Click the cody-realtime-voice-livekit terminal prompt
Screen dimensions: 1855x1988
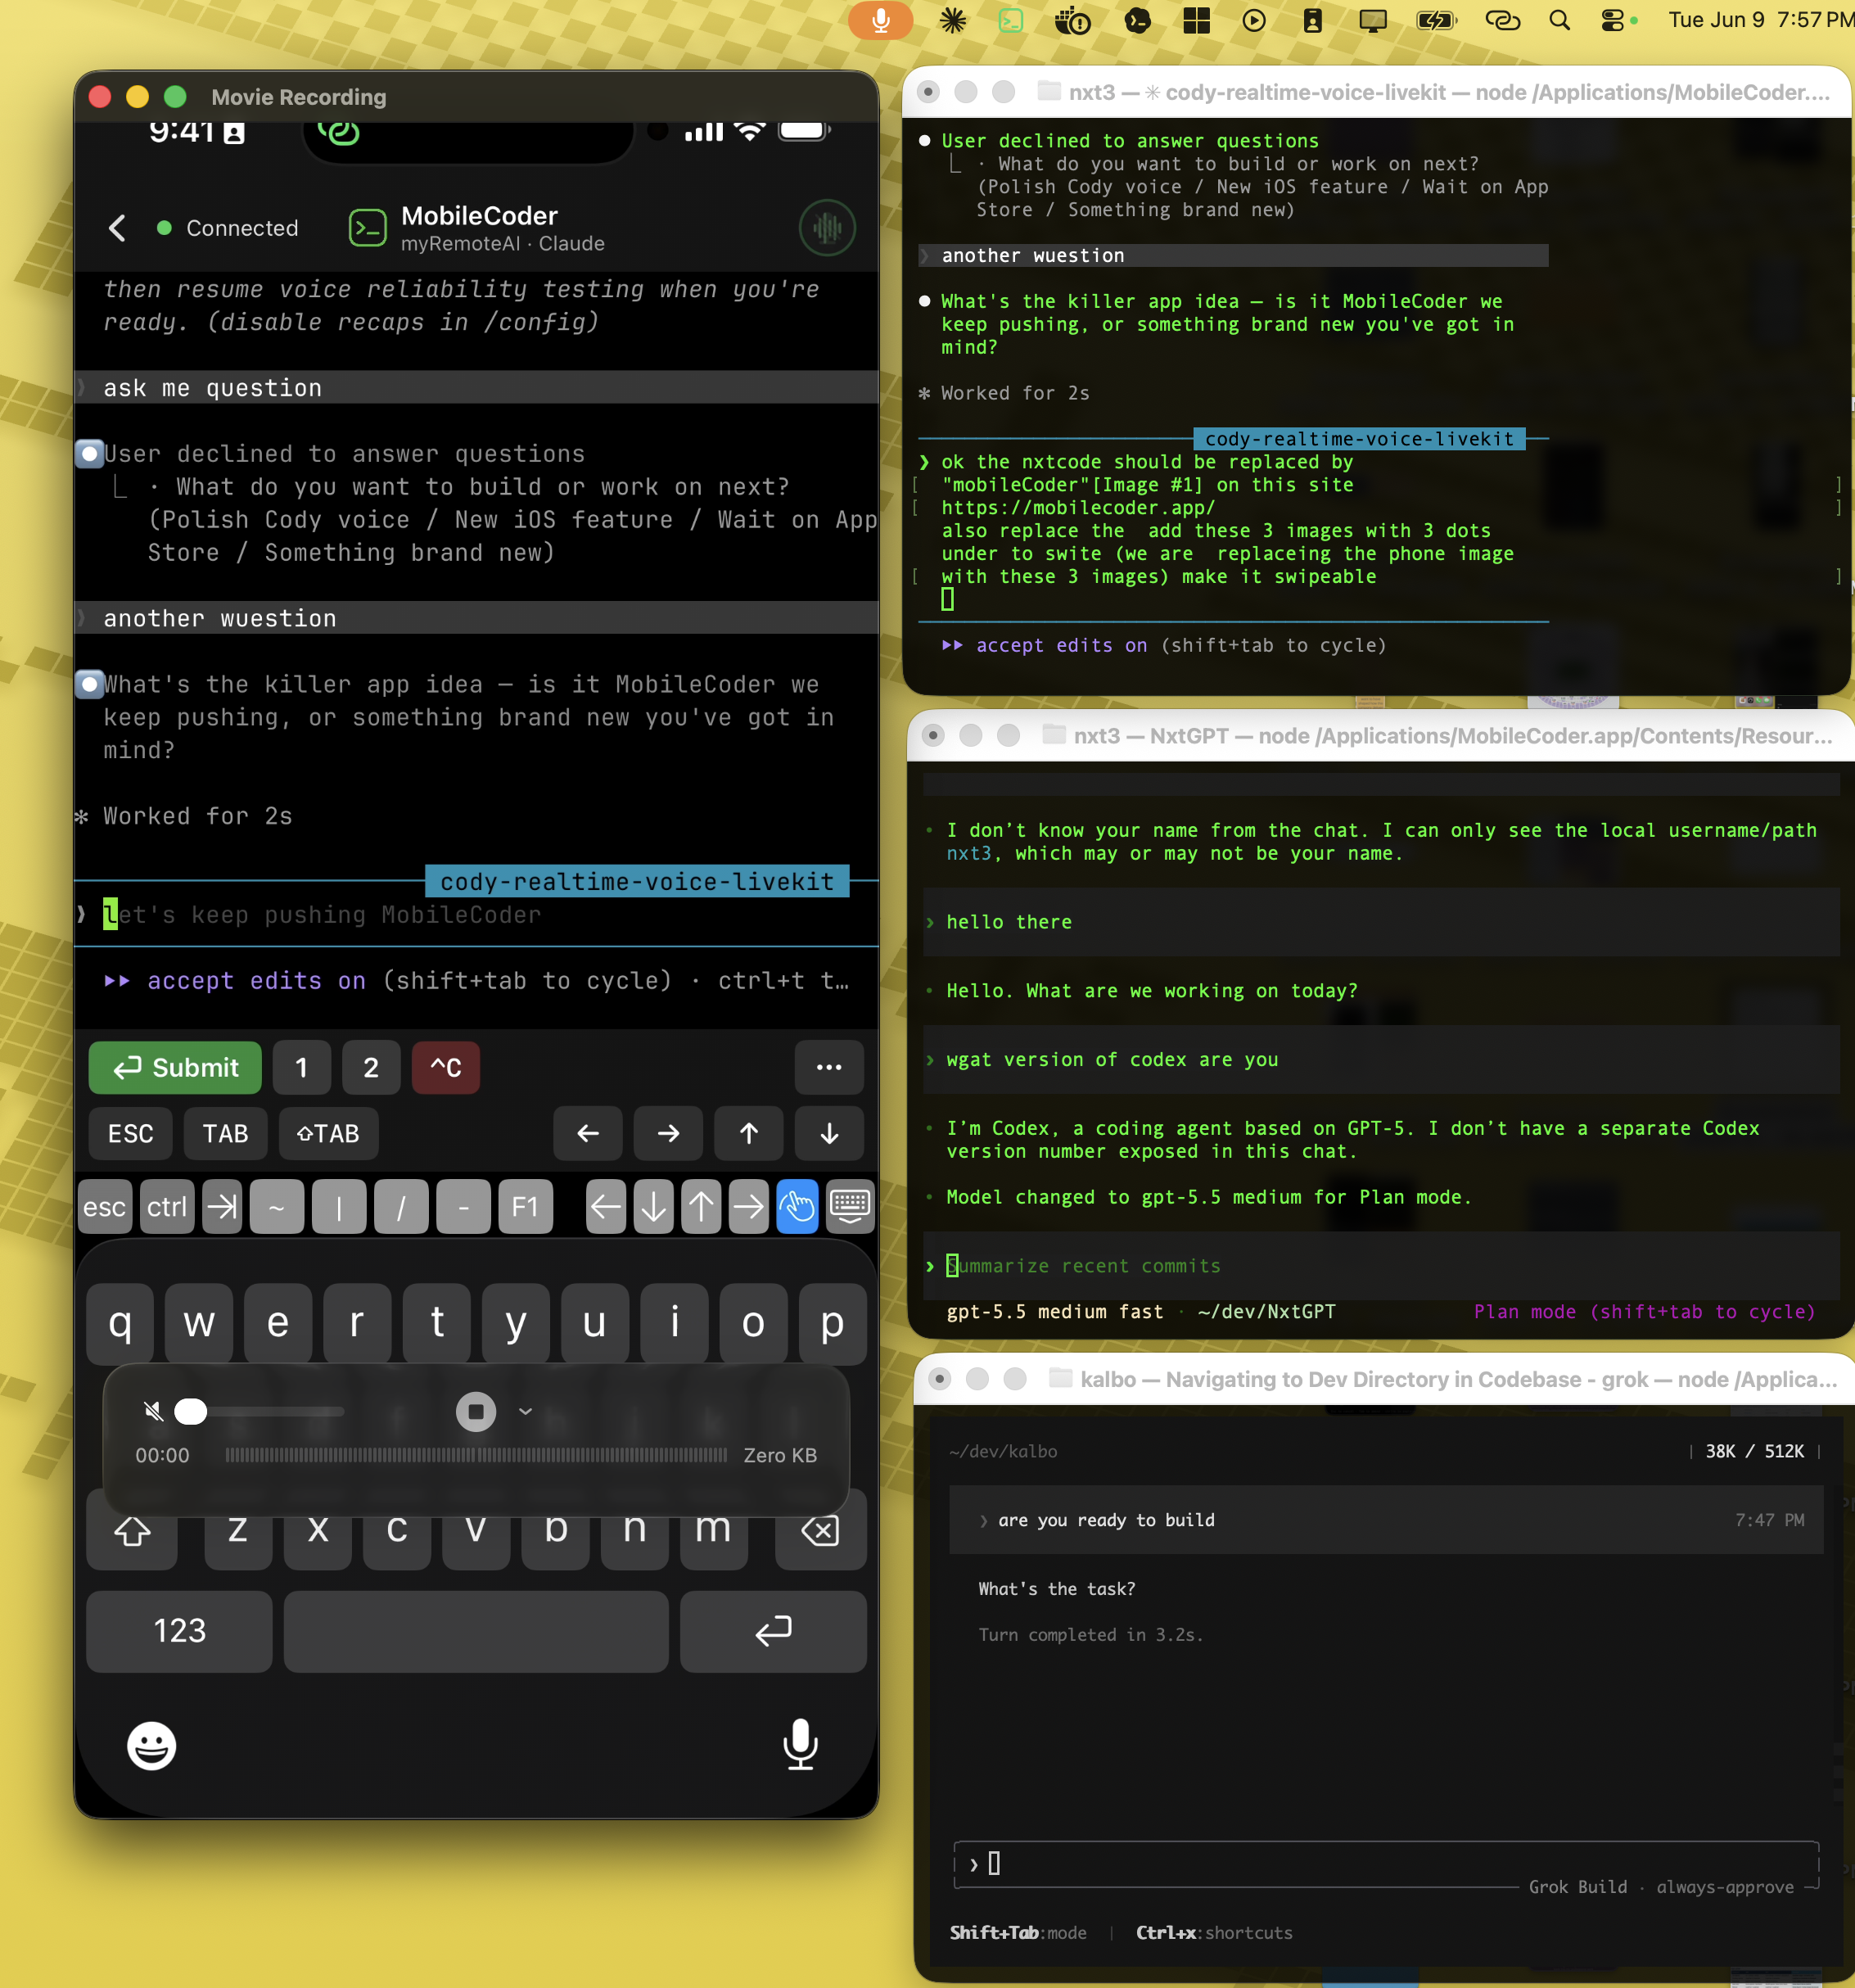pyautogui.click(x=1233, y=530)
